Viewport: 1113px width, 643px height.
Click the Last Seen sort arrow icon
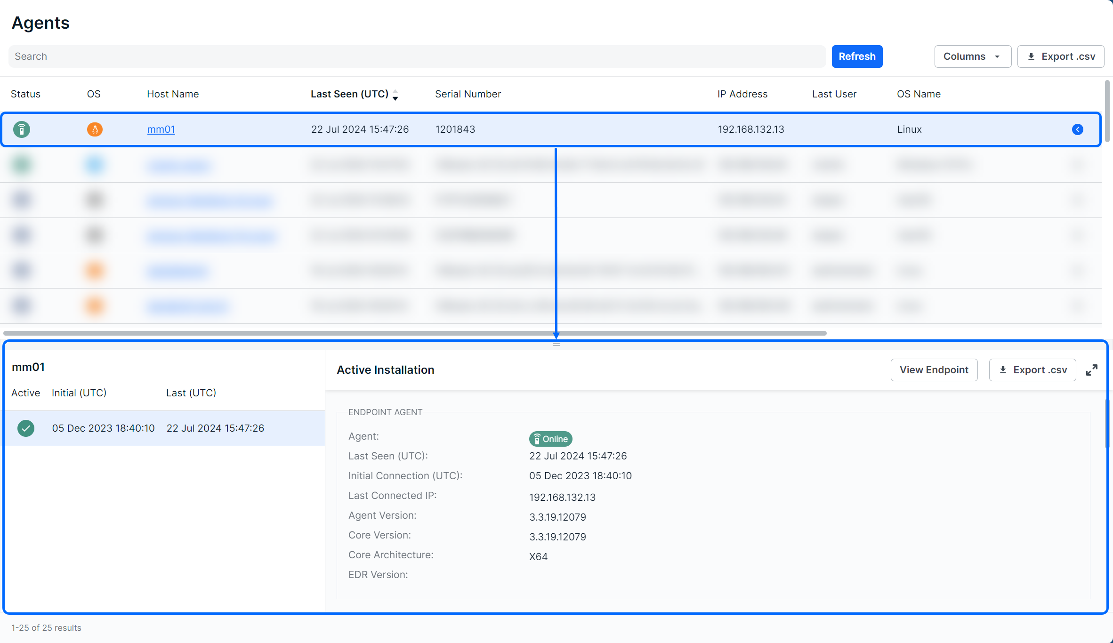click(x=395, y=95)
